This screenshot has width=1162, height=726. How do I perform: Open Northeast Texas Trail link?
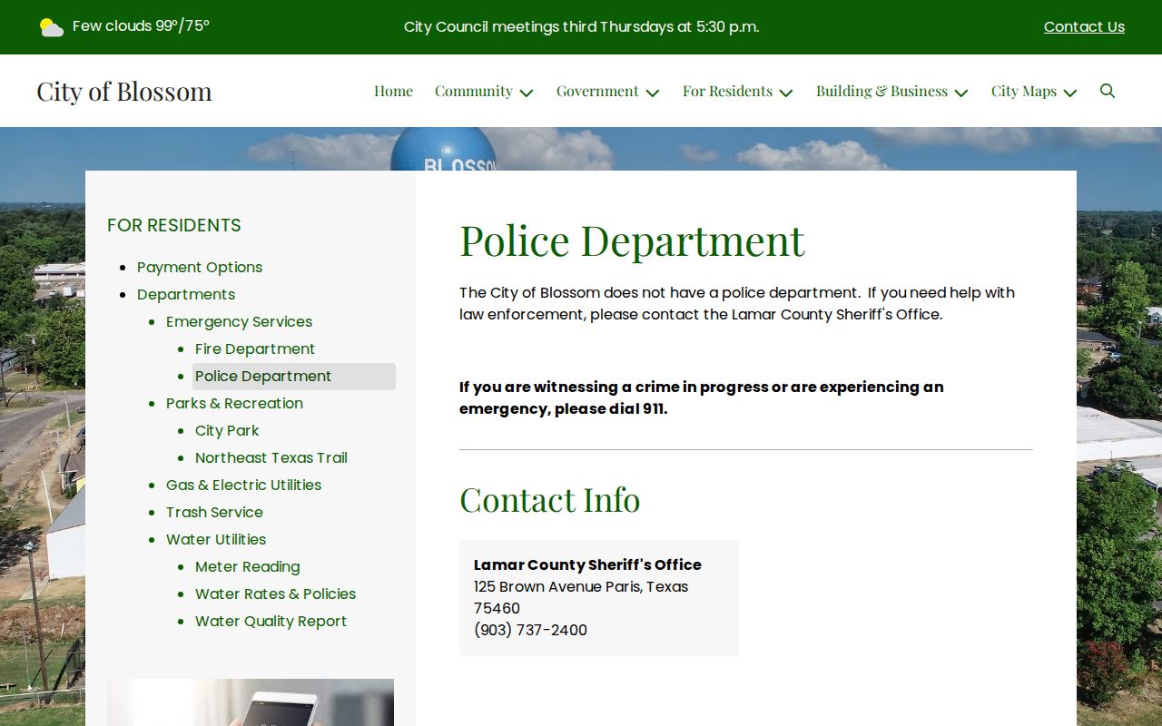(271, 457)
